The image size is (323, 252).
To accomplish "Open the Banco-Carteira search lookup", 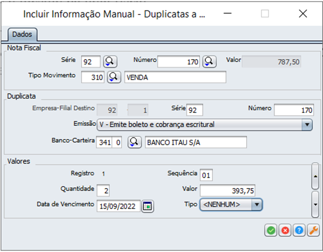I will (134, 142).
